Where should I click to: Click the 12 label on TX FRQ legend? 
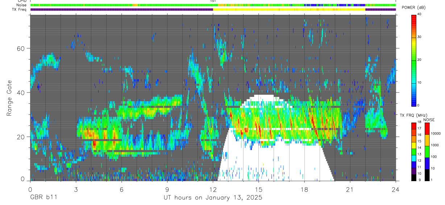pyautogui.click(x=420, y=161)
